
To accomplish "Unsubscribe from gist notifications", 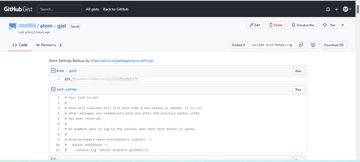I will tap(303, 25).
